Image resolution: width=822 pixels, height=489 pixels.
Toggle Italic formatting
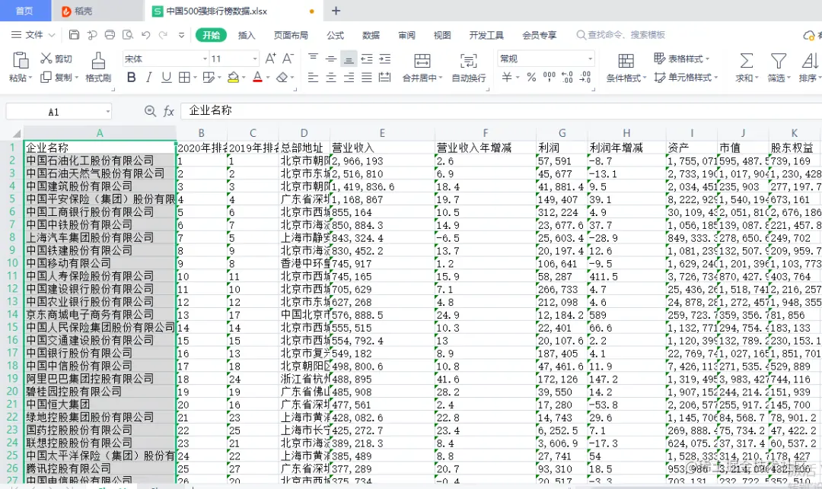click(149, 78)
